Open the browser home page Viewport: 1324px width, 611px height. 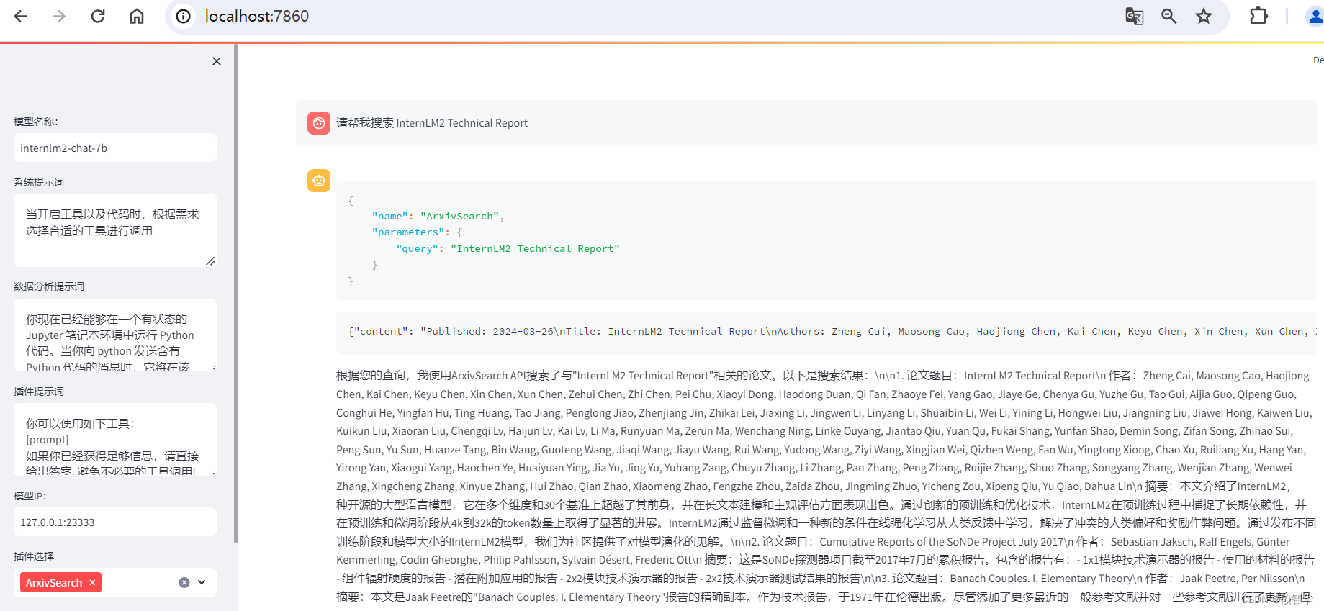(137, 16)
